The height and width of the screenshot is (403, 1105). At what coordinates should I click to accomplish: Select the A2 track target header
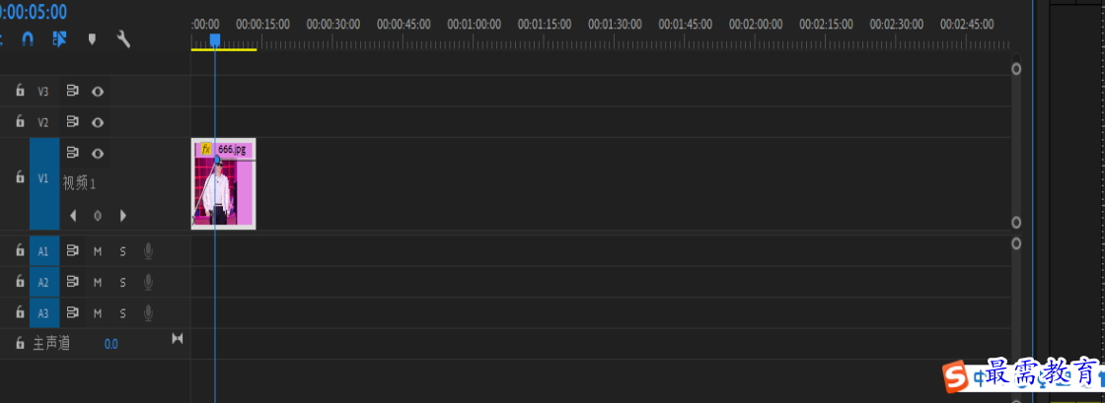44,282
